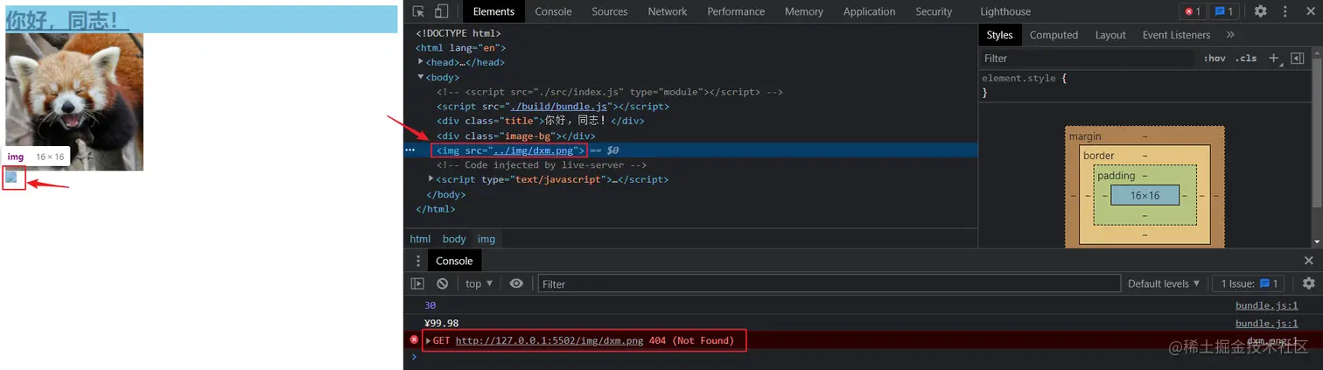This screenshot has height=370, width=1323.
Task: Toggle the .cls class editor
Action: pos(1246,58)
